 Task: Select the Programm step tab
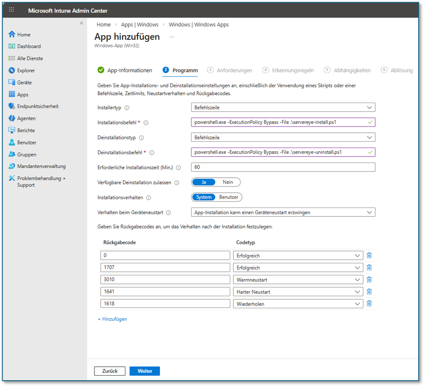coord(180,70)
